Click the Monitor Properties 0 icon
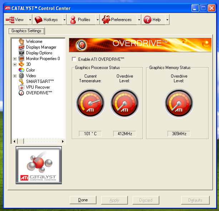219x211 pixels. [21, 59]
